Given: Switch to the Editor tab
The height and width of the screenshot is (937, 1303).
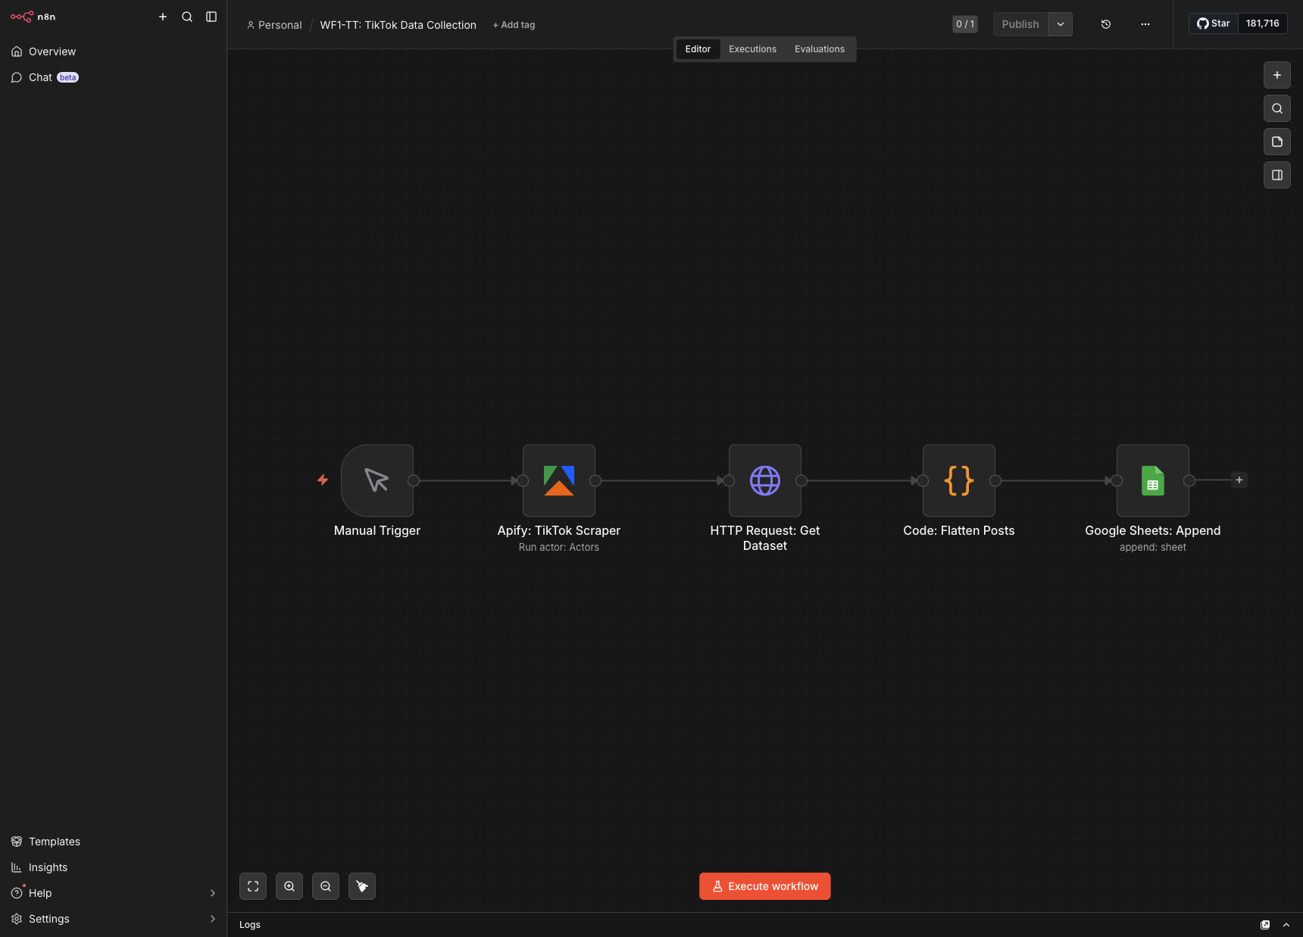Looking at the screenshot, I should tap(698, 49).
